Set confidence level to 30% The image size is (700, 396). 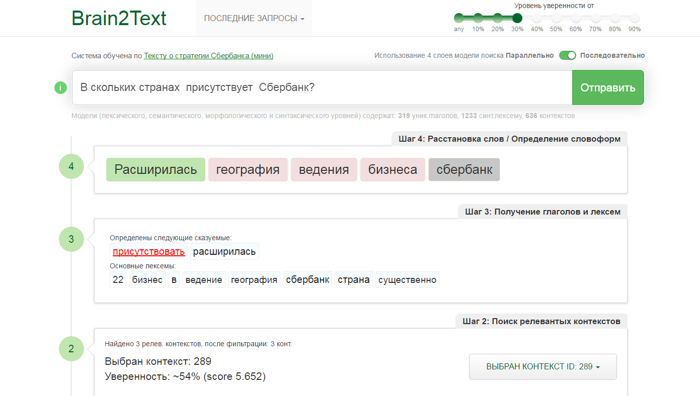(x=517, y=19)
